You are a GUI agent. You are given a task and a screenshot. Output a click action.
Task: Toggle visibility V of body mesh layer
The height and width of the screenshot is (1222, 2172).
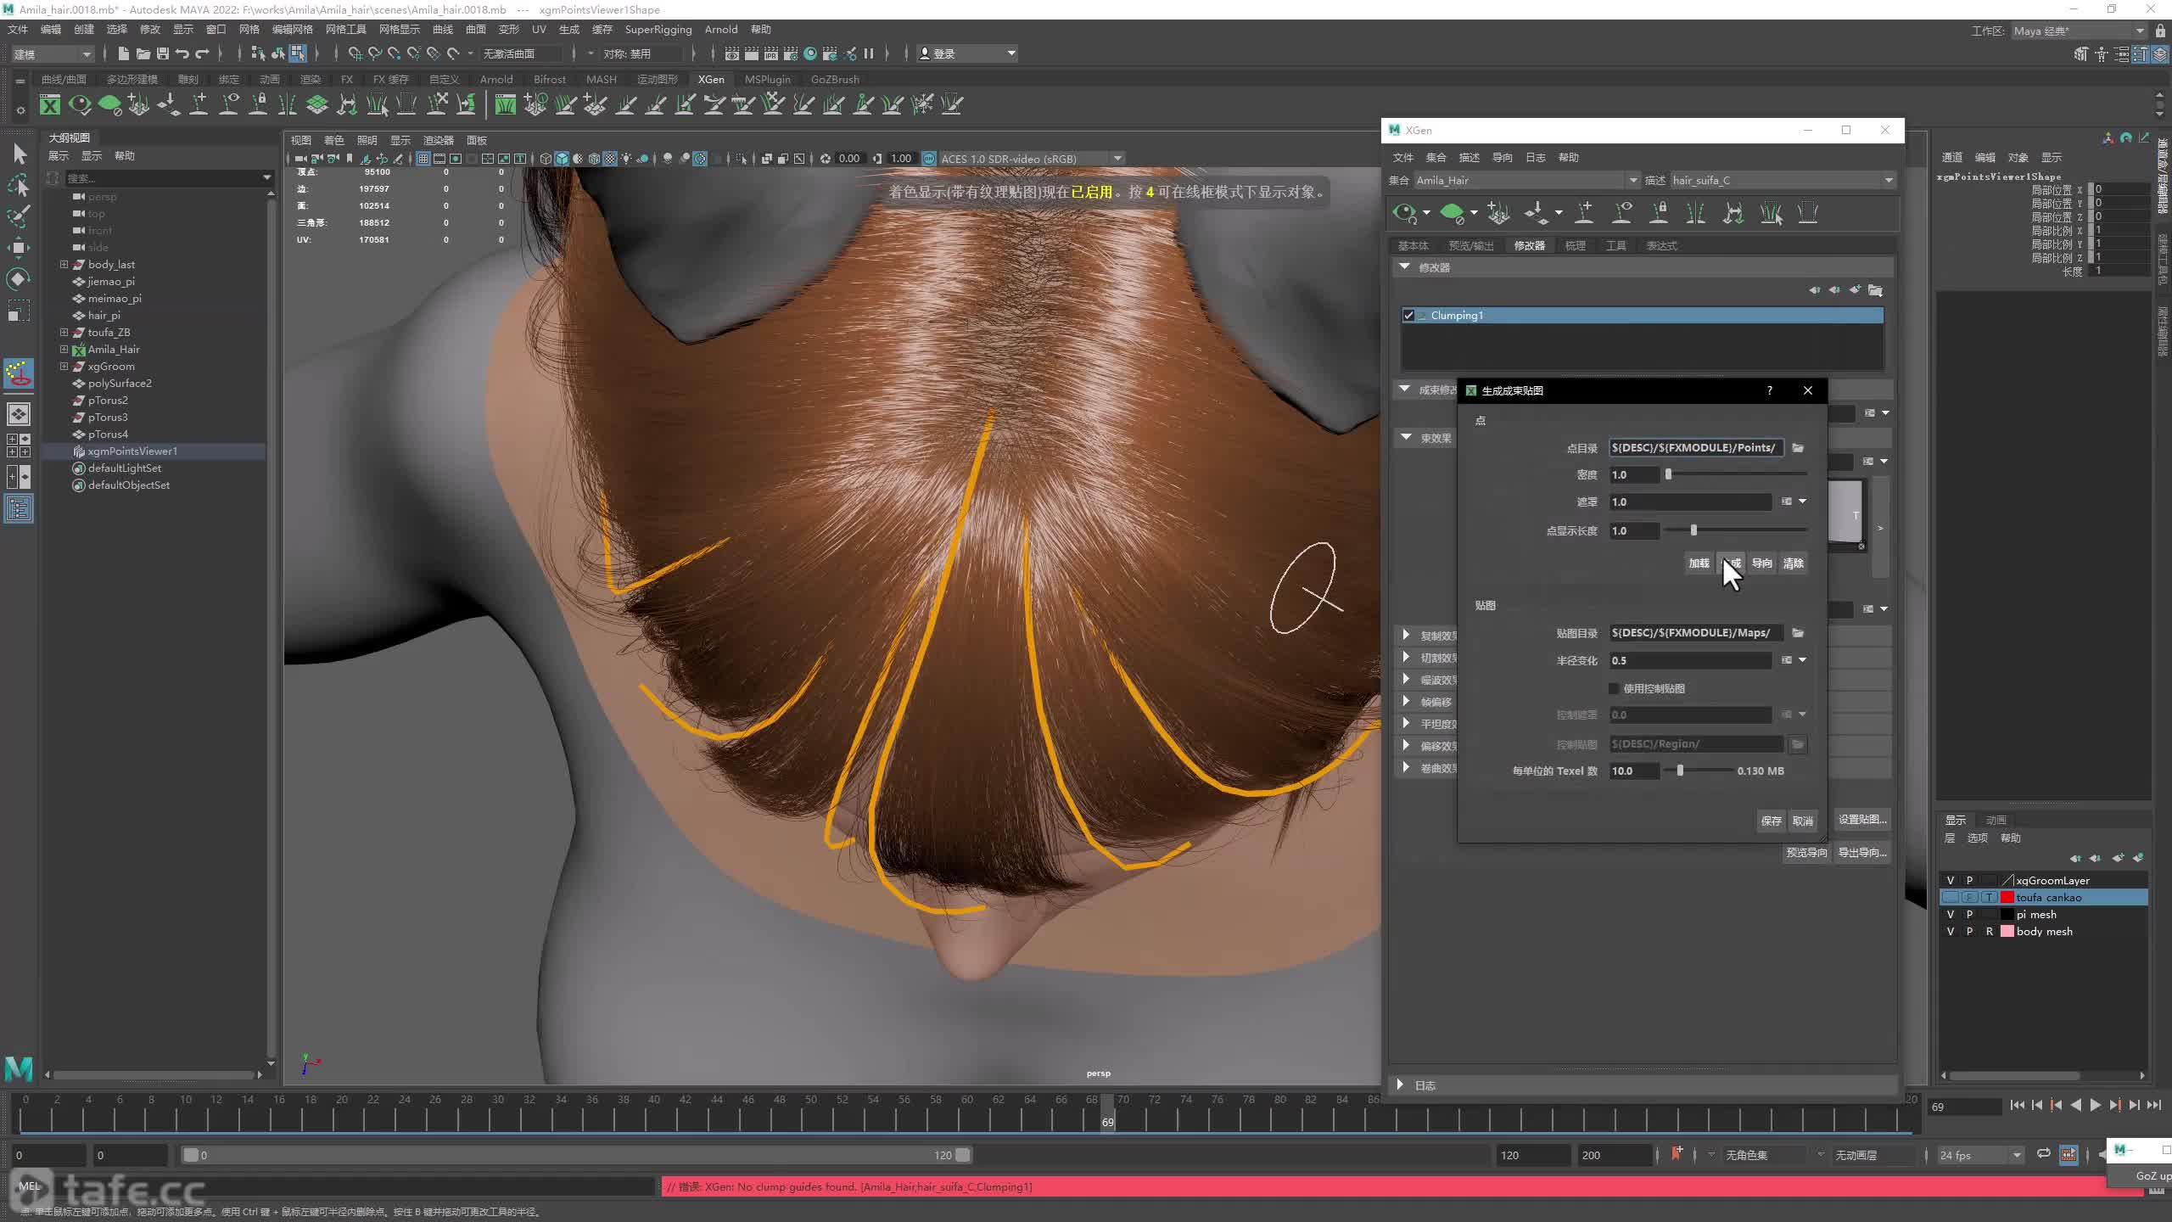click(x=1951, y=931)
